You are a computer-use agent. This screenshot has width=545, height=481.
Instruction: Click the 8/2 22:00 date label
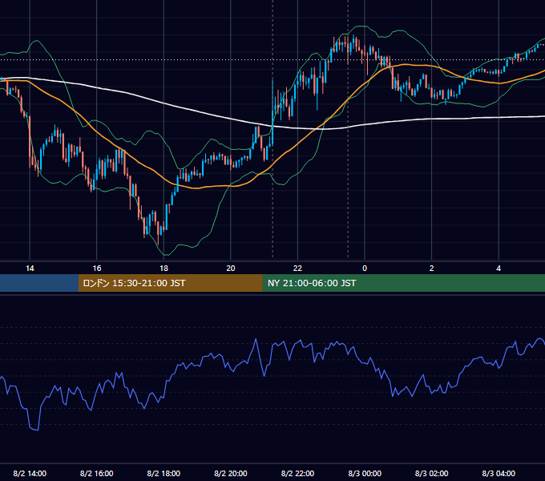(297, 473)
